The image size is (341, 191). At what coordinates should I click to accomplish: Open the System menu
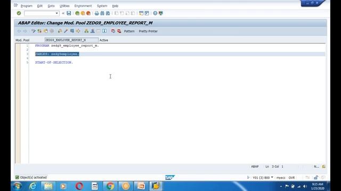(x=102, y=6)
